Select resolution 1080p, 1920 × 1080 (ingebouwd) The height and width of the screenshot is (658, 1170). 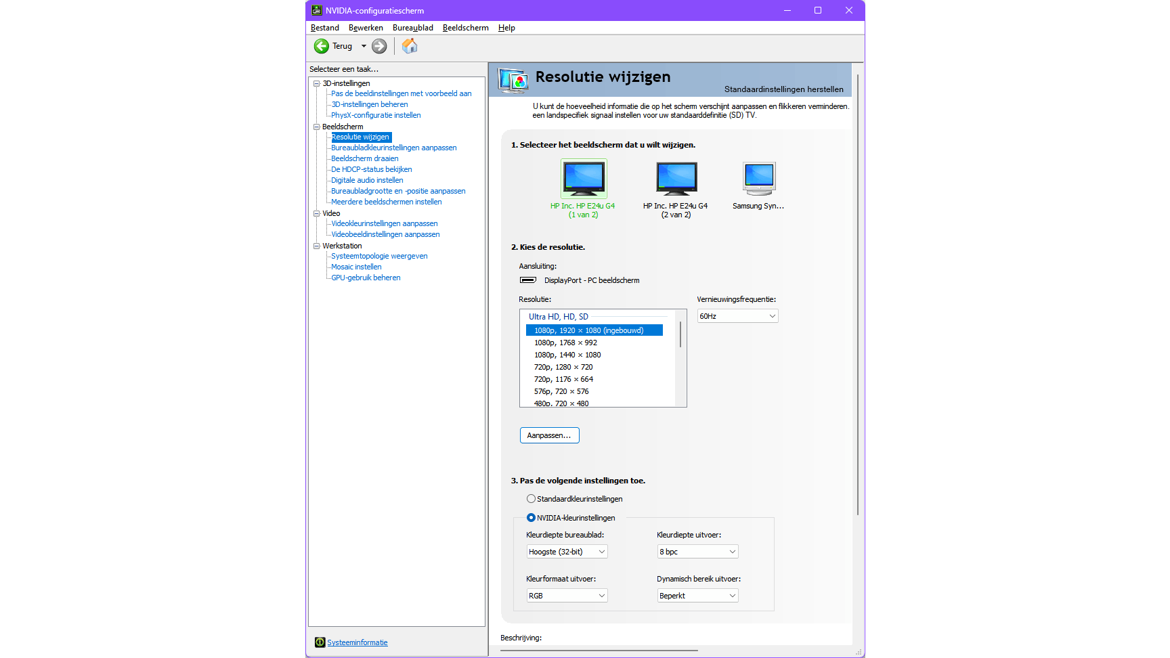pyautogui.click(x=594, y=330)
